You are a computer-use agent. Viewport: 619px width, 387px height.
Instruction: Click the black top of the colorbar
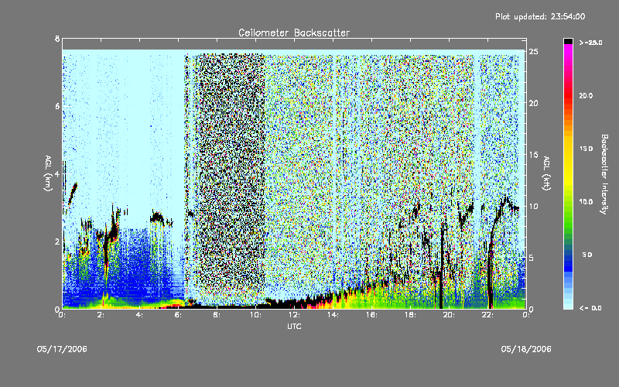coord(568,41)
